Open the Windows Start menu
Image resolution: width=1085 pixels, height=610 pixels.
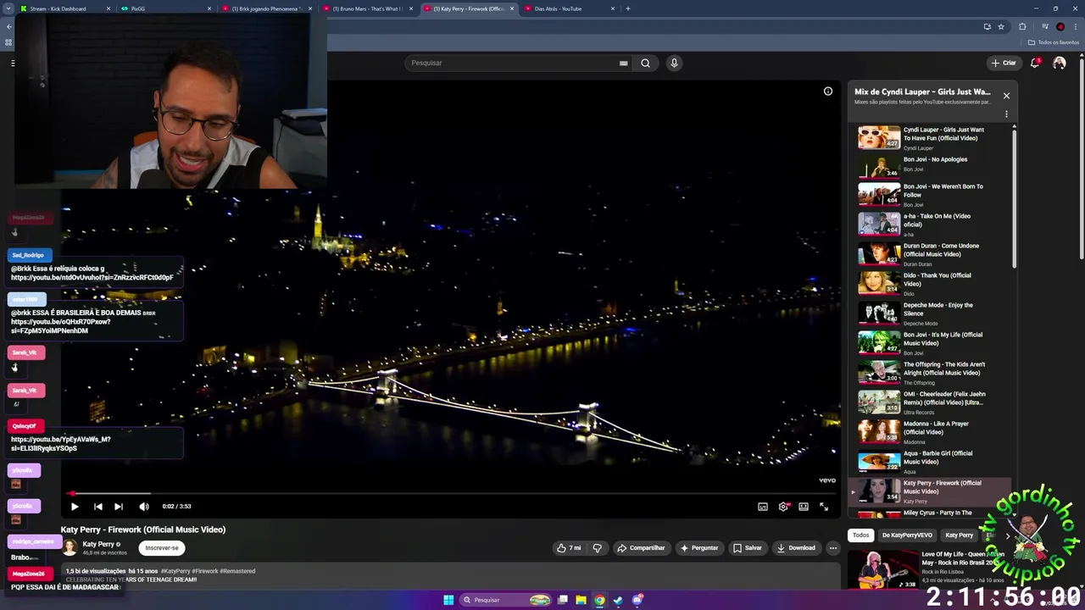pyautogui.click(x=448, y=600)
